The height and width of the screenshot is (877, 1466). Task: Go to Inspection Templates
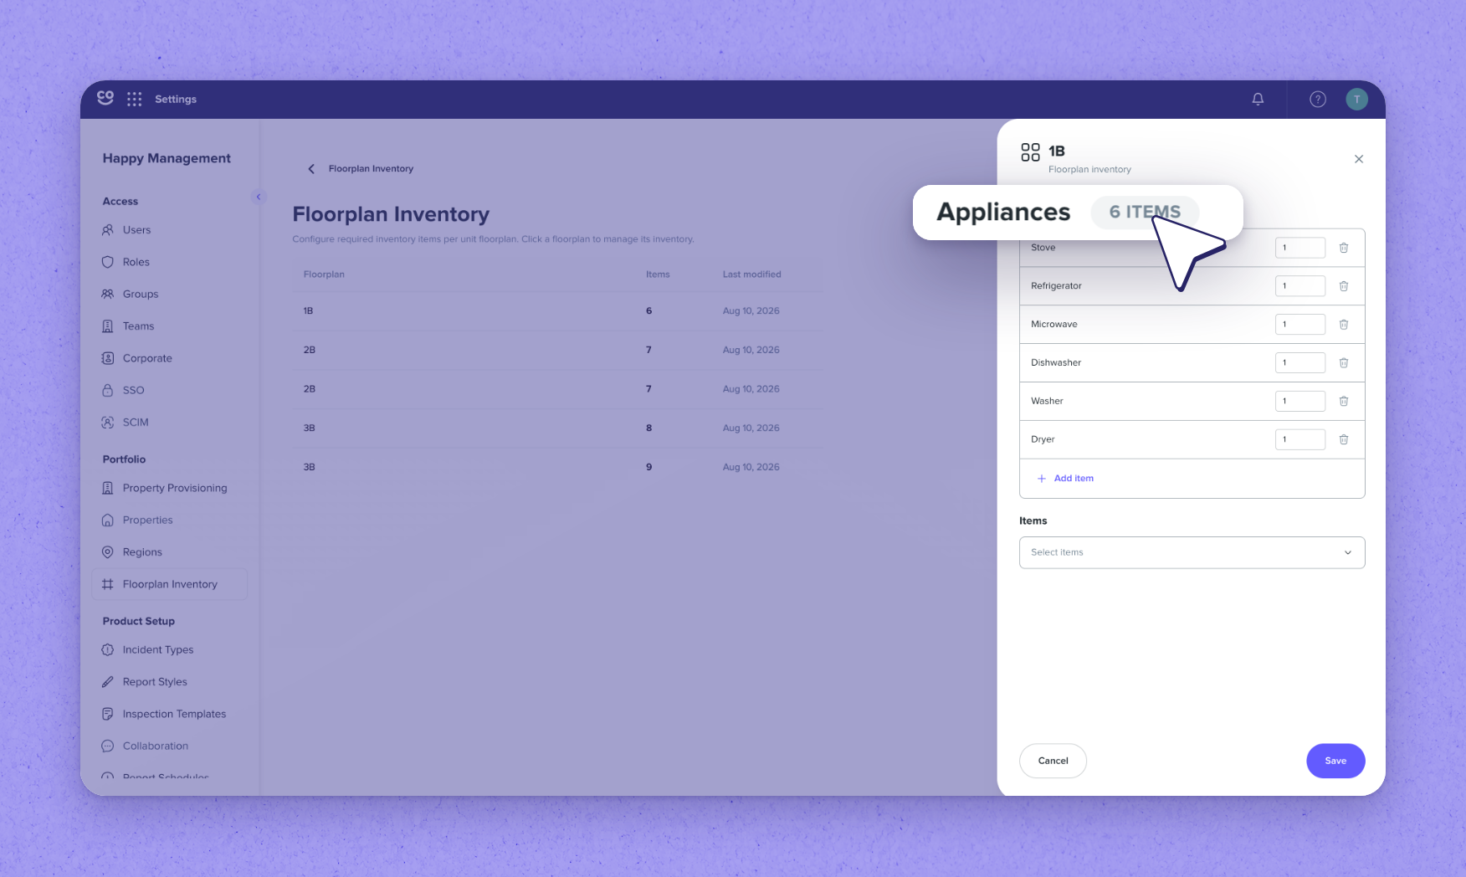tap(174, 714)
